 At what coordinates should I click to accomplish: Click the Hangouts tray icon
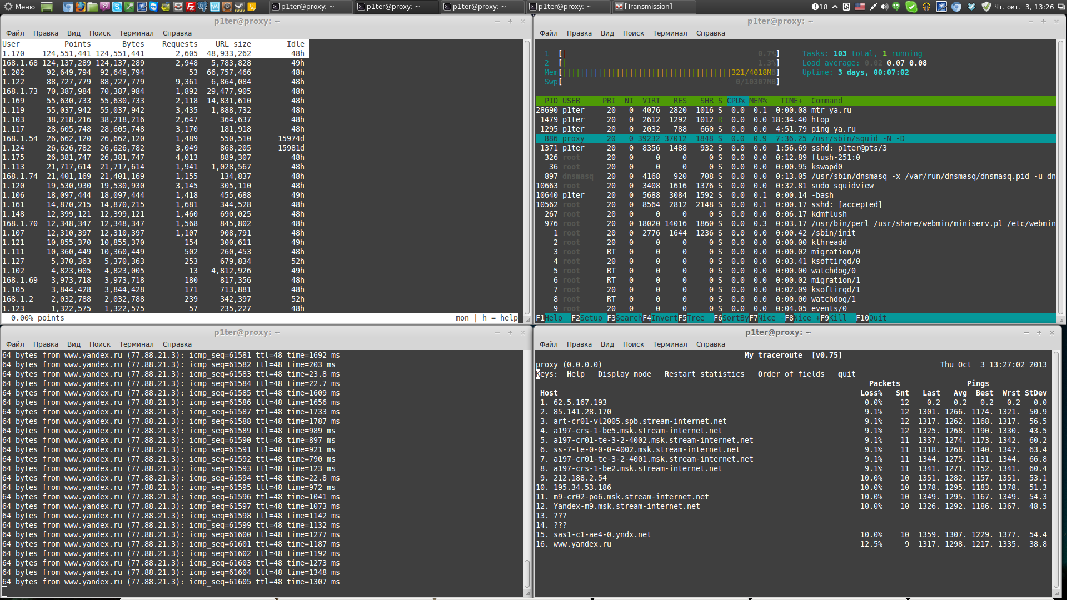pyautogui.click(x=896, y=7)
